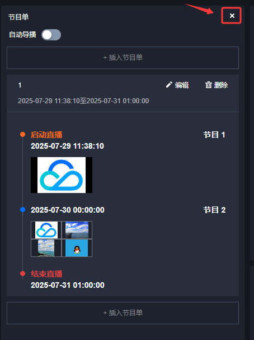The height and width of the screenshot is (340, 254).
Task: Click the bottom 插入节目单 button
Action: coord(123,313)
